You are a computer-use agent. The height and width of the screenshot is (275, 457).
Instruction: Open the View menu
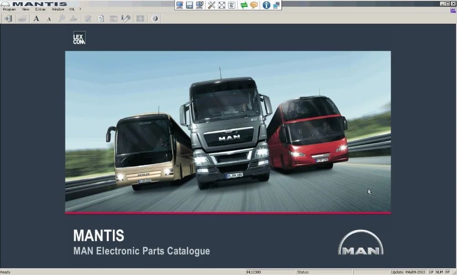tap(26, 9)
